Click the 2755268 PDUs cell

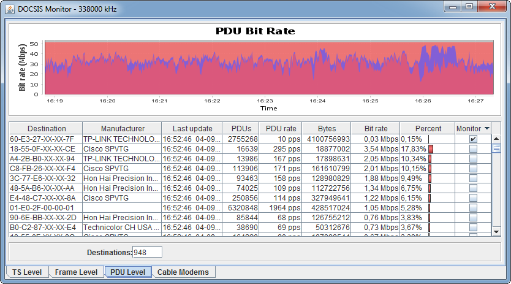click(241, 139)
